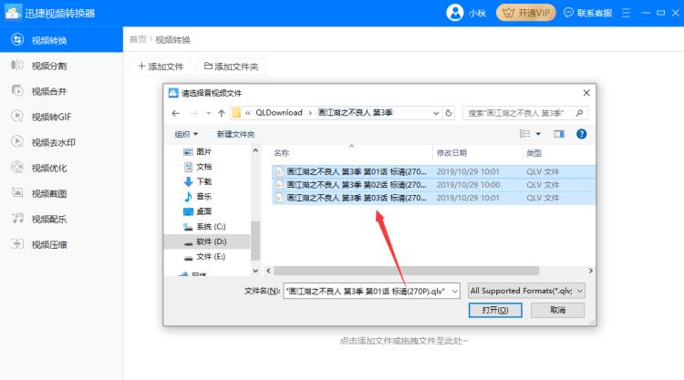This screenshot has height=380, width=684.
Task: Click the blue help question mark icon
Action: (x=581, y=134)
